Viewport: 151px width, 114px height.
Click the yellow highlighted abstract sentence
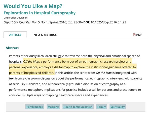73,67
